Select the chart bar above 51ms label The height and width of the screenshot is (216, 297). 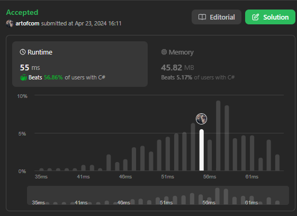168,154
